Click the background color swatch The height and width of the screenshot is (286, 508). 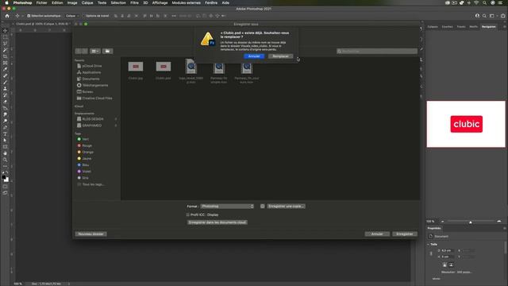coord(6,180)
